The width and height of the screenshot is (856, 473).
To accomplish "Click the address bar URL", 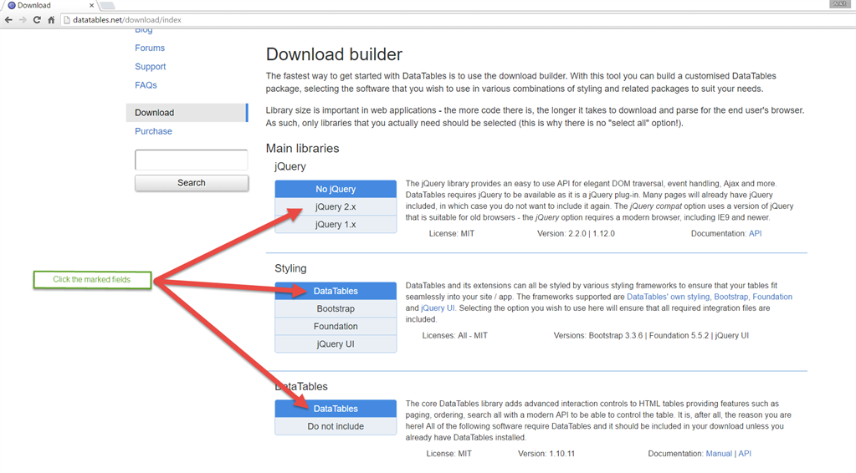I will [127, 19].
